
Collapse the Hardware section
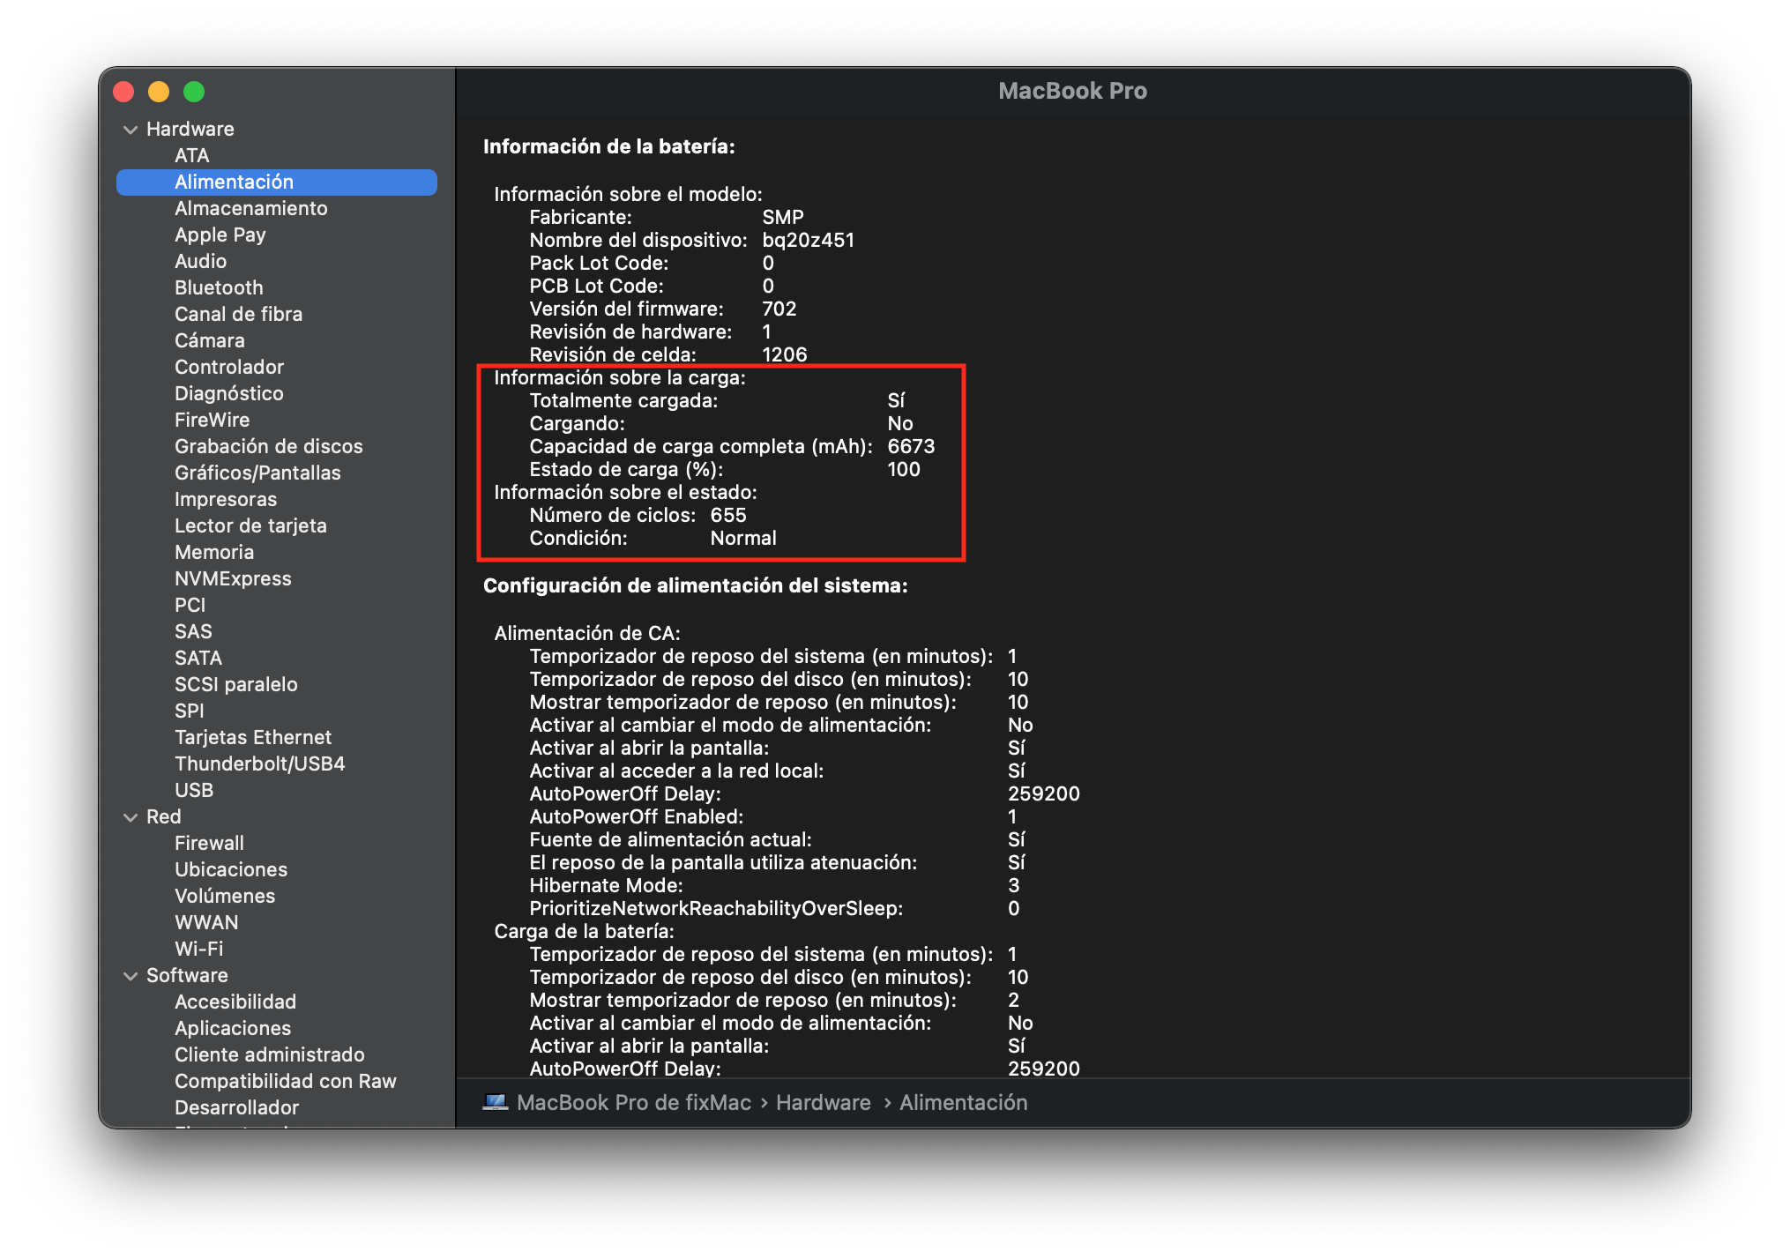pos(130,129)
